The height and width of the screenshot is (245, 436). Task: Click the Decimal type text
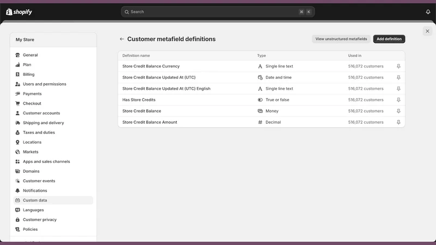[273, 122]
